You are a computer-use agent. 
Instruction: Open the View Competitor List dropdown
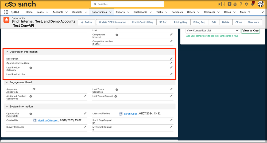click(x=213, y=31)
